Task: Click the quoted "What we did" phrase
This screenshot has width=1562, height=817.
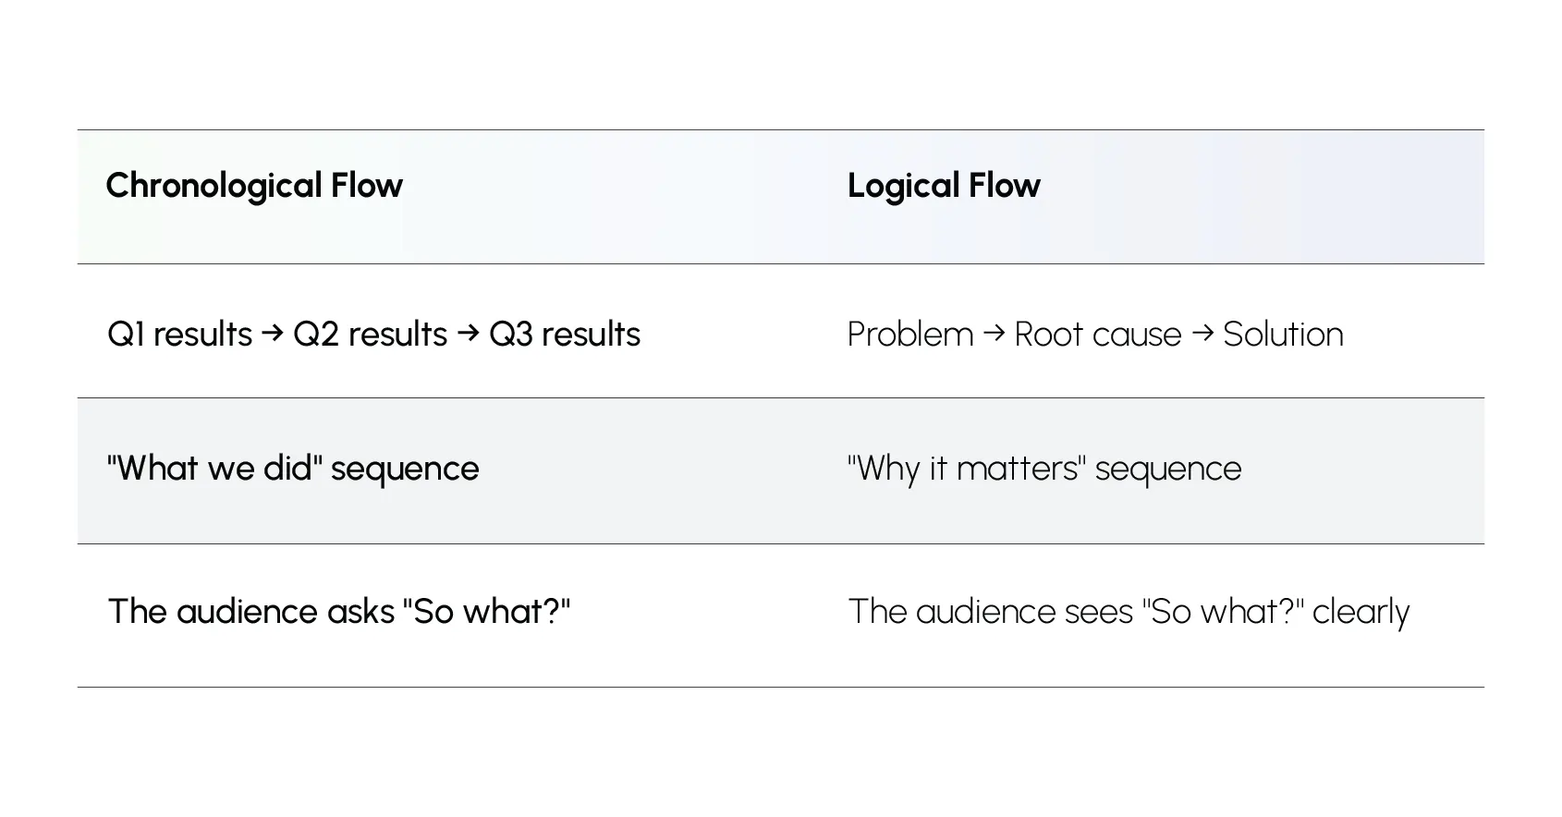Action: 214,469
